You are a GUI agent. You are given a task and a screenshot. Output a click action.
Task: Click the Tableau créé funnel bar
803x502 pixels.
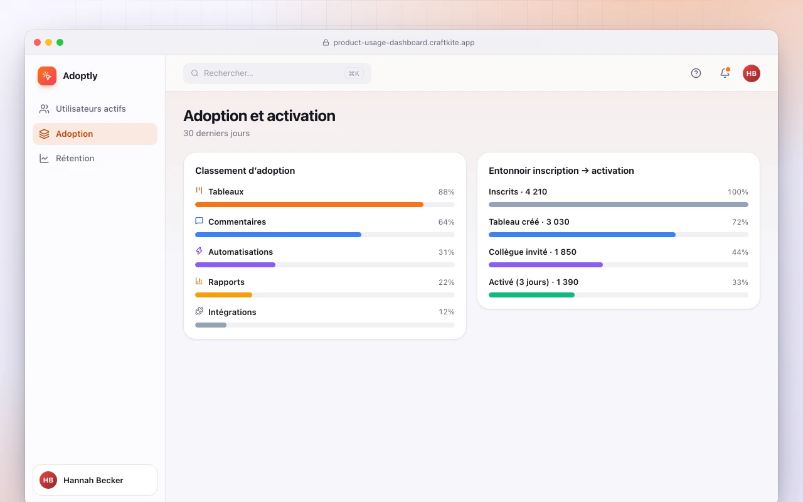(x=582, y=235)
